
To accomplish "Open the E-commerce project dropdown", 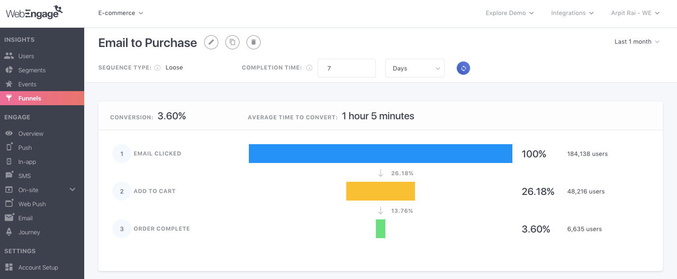I will pos(121,13).
